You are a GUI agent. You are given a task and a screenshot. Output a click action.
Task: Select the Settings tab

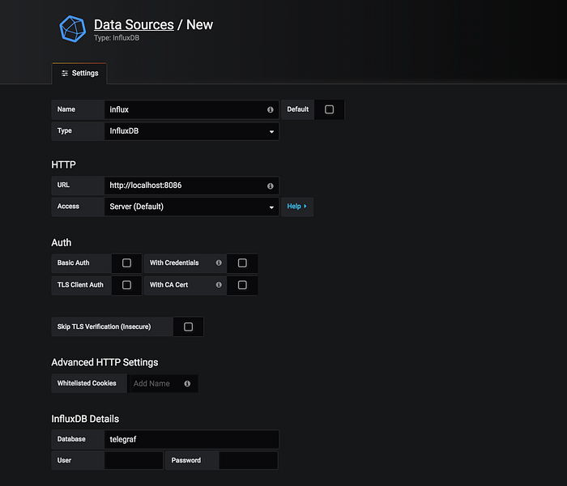[x=79, y=74]
